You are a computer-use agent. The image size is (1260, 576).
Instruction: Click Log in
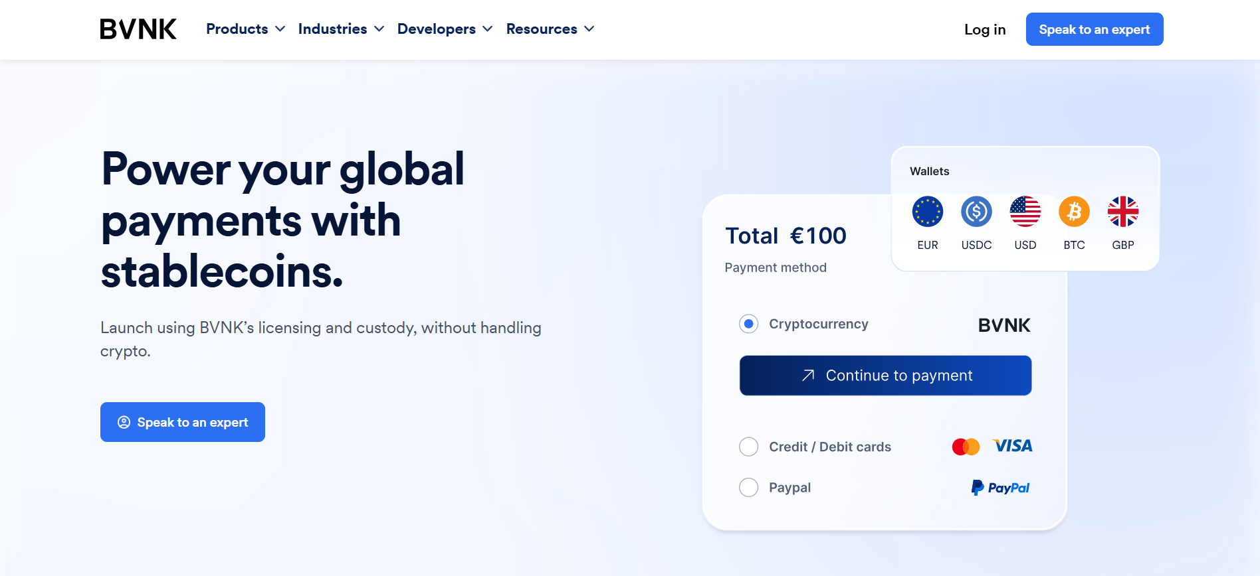pyautogui.click(x=985, y=29)
